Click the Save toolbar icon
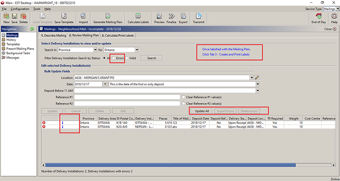 14,16
